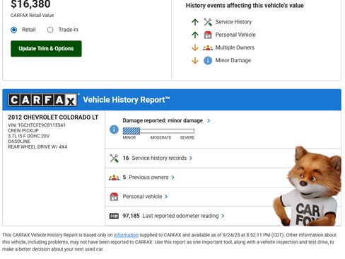Screen dimensions: 345x259
Task: Click the CARFAX fox mascot image
Action: 308,186
